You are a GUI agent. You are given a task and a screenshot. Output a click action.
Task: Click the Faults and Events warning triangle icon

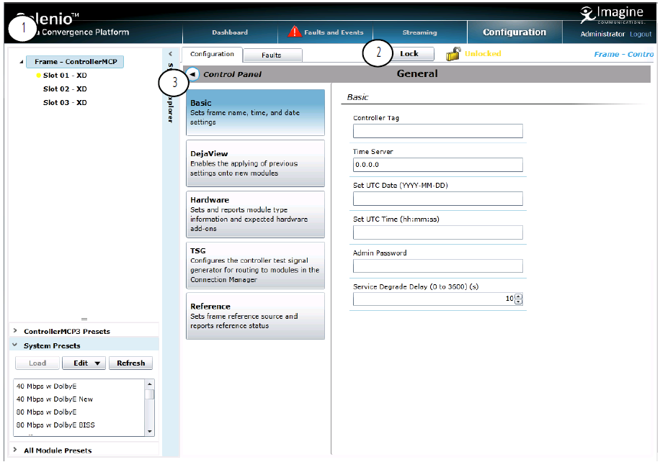tap(295, 32)
